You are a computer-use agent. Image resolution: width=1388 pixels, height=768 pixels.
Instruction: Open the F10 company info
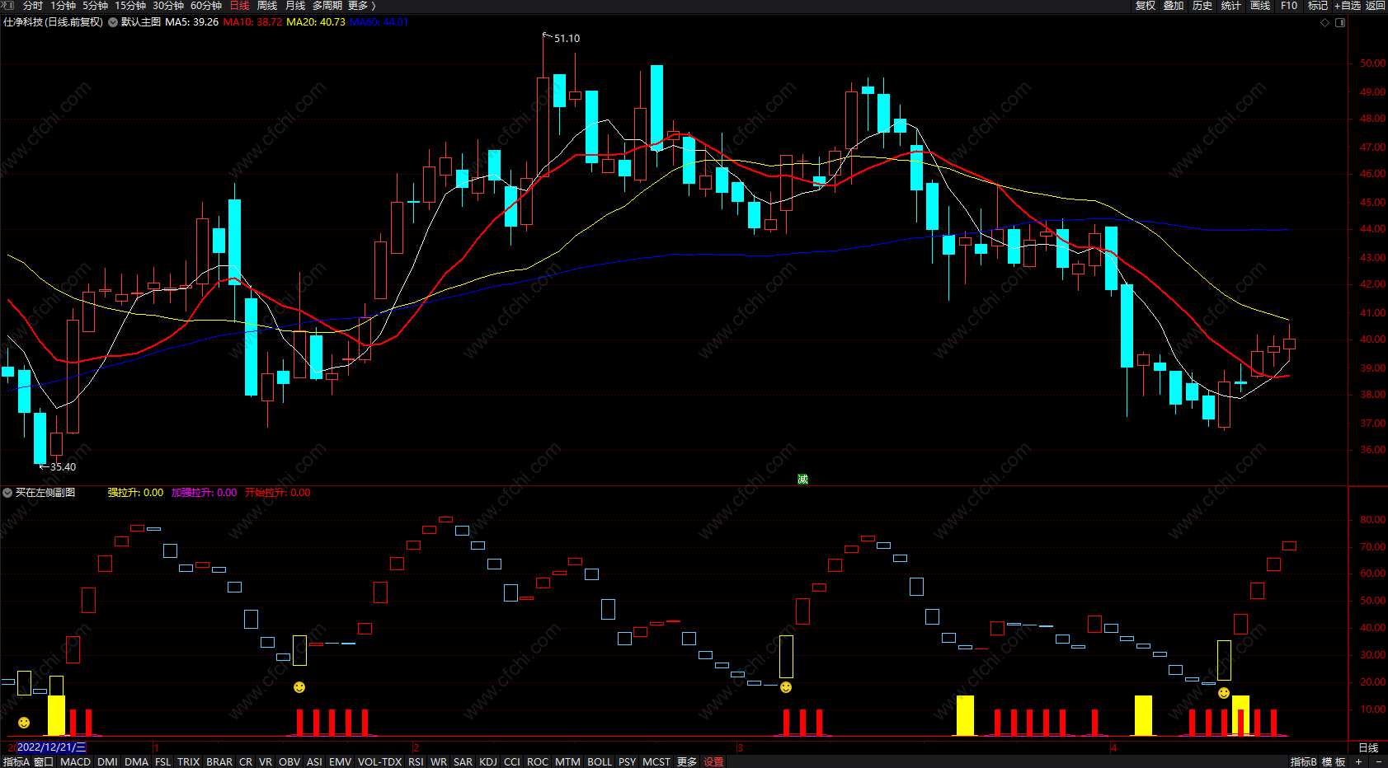pos(1289,6)
